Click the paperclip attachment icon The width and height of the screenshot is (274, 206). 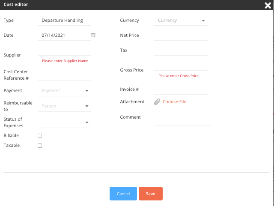[x=157, y=102]
